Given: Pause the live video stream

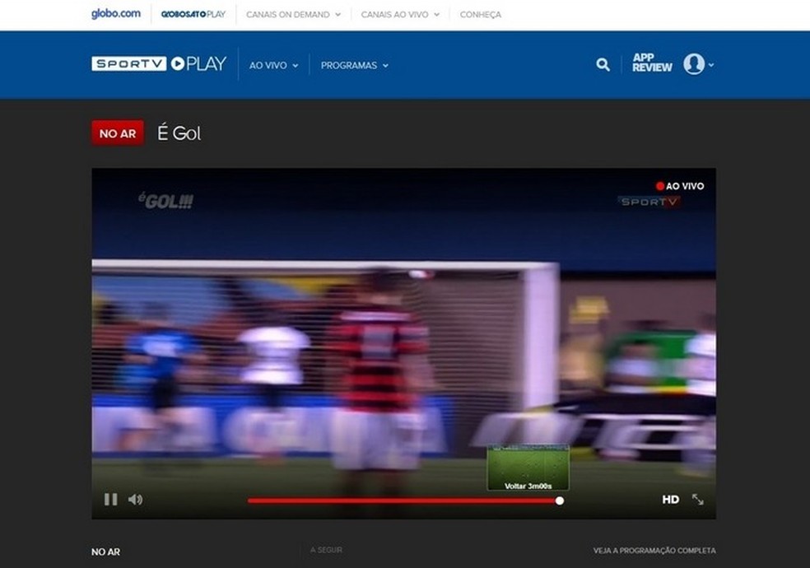Looking at the screenshot, I should (x=109, y=499).
